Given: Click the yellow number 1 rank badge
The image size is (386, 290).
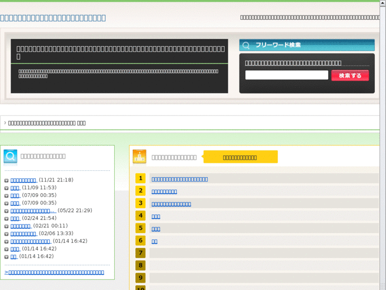Looking at the screenshot, I should pos(140,178).
